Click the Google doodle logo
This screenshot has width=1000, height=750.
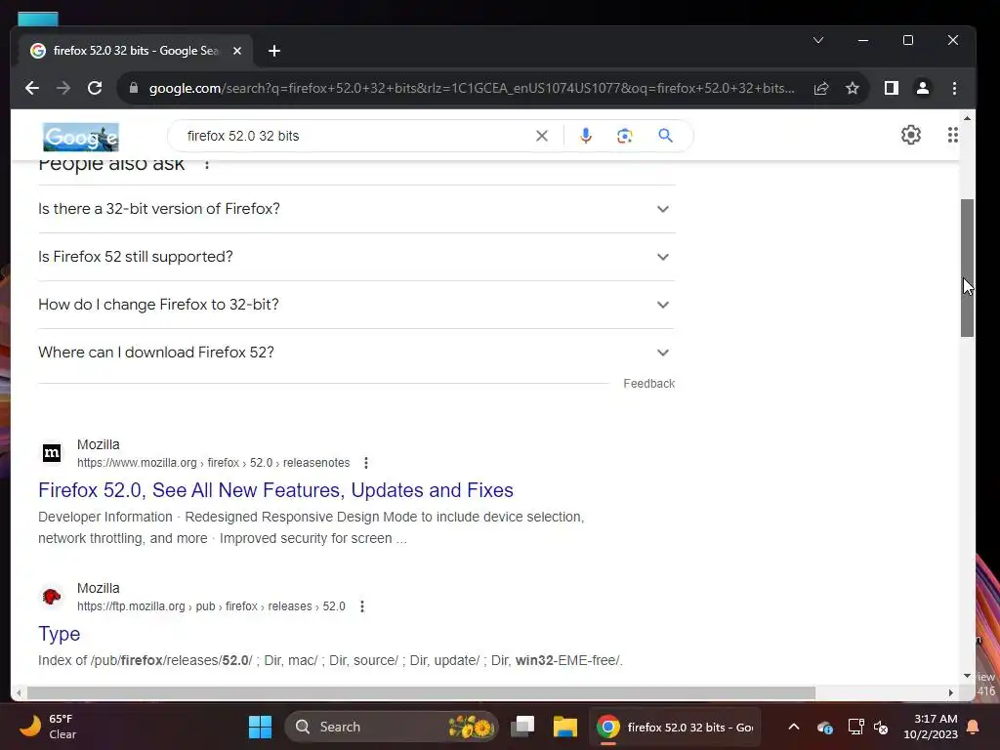click(81, 137)
